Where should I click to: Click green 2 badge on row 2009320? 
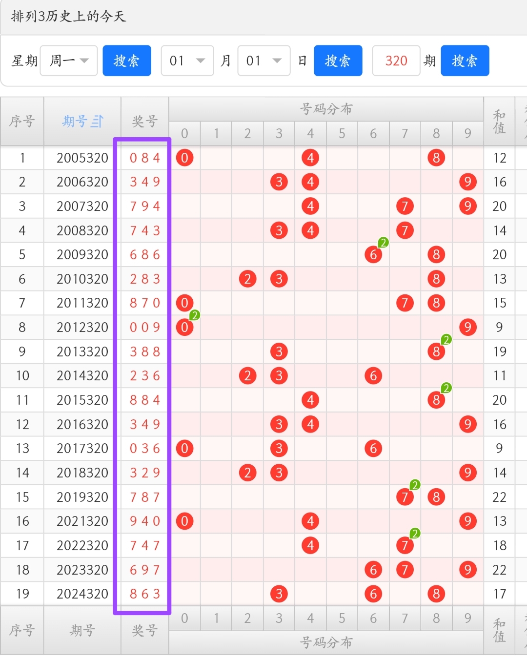[384, 243]
